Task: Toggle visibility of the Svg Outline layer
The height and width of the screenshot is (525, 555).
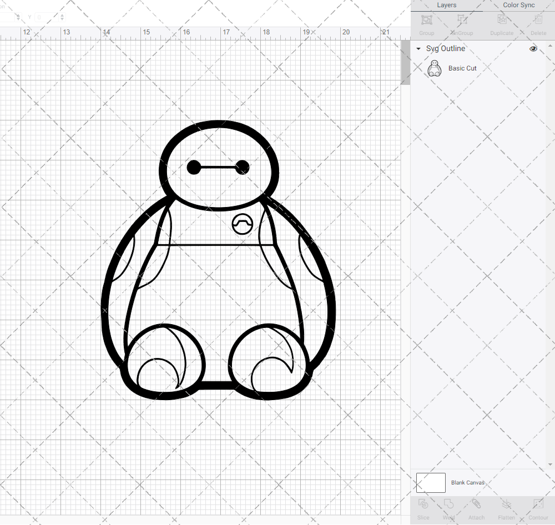Action: pyautogui.click(x=533, y=49)
